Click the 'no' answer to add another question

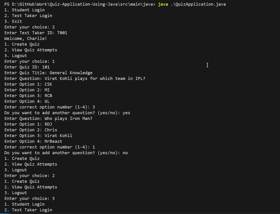(x=125, y=153)
